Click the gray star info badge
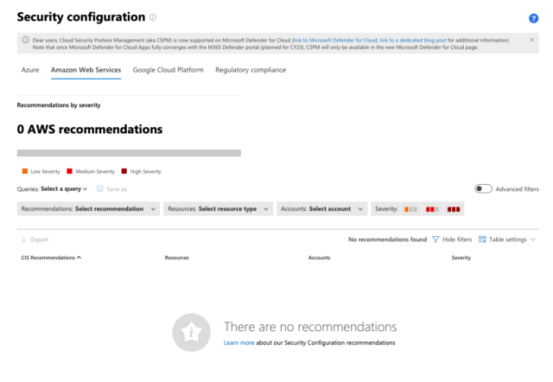This screenshot has width=553, height=382. 191,332
